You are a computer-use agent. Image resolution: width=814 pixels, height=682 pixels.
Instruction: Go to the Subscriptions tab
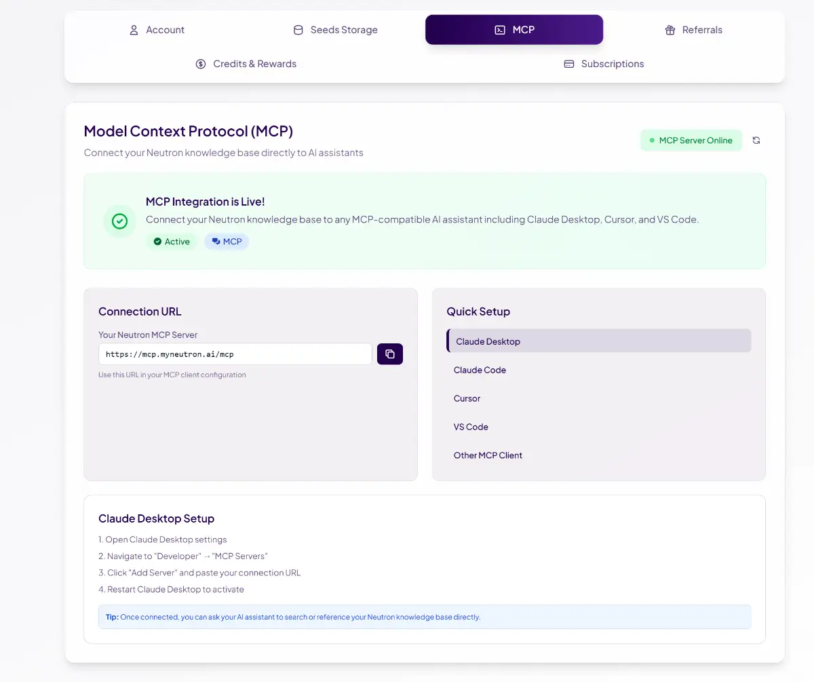click(x=604, y=64)
